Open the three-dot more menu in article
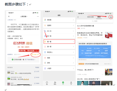This screenshot has width=117, height=91. point(38,16)
